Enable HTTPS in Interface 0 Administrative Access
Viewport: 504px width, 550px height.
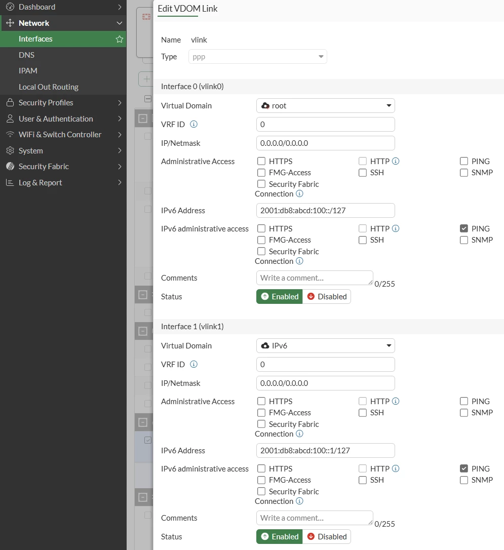click(x=261, y=161)
